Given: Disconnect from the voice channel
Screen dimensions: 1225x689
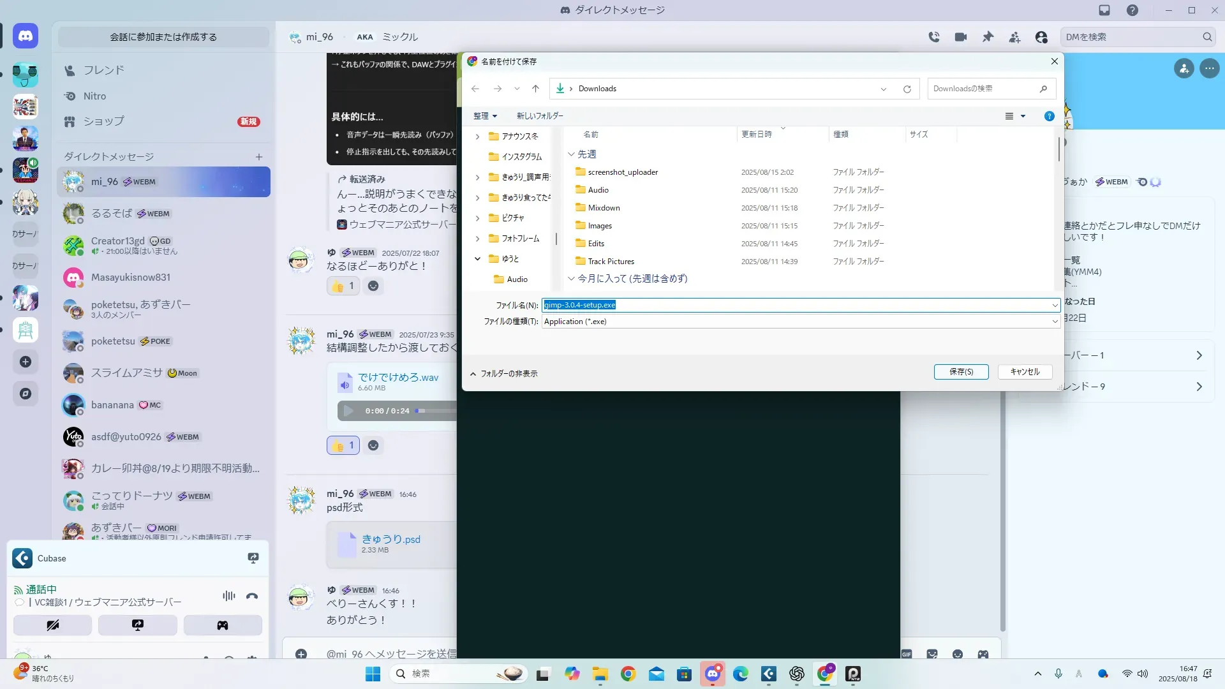Looking at the screenshot, I should [x=252, y=596].
